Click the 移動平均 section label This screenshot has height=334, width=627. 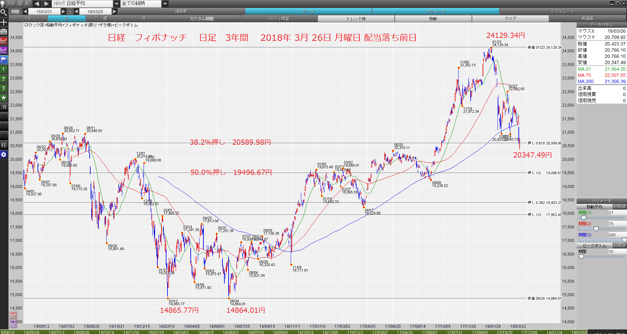594,207
